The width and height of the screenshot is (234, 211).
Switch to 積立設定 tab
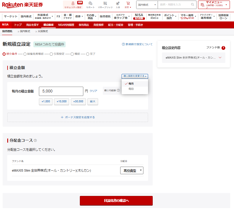pyautogui.click(x=48, y=25)
